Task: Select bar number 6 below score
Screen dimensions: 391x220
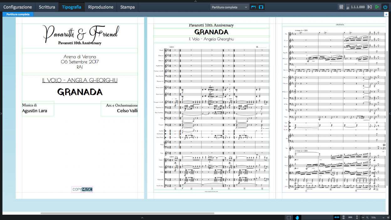Action: tap(262, 189)
